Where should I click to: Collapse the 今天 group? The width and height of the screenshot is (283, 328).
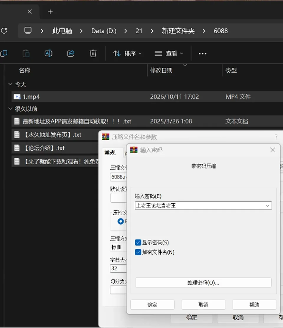pos(10,84)
